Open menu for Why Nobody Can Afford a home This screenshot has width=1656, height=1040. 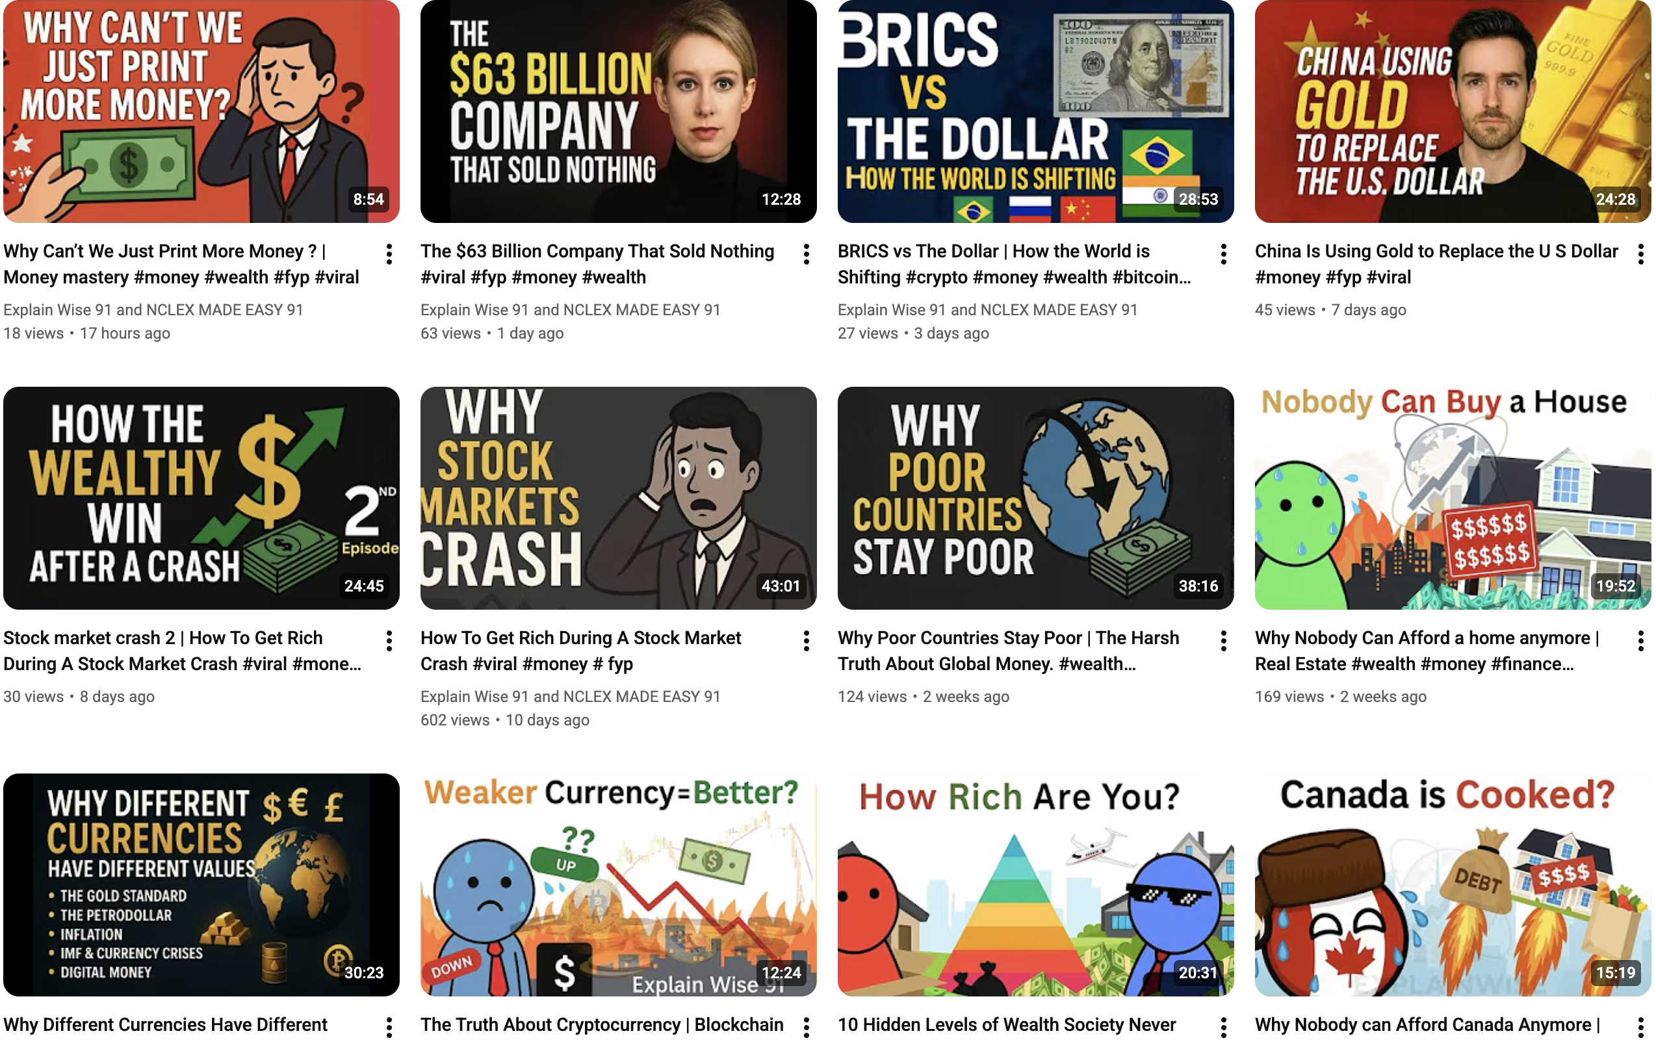(1641, 640)
